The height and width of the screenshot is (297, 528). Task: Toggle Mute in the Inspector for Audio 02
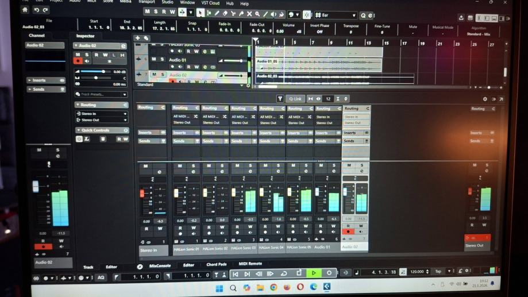pos(78,55)
